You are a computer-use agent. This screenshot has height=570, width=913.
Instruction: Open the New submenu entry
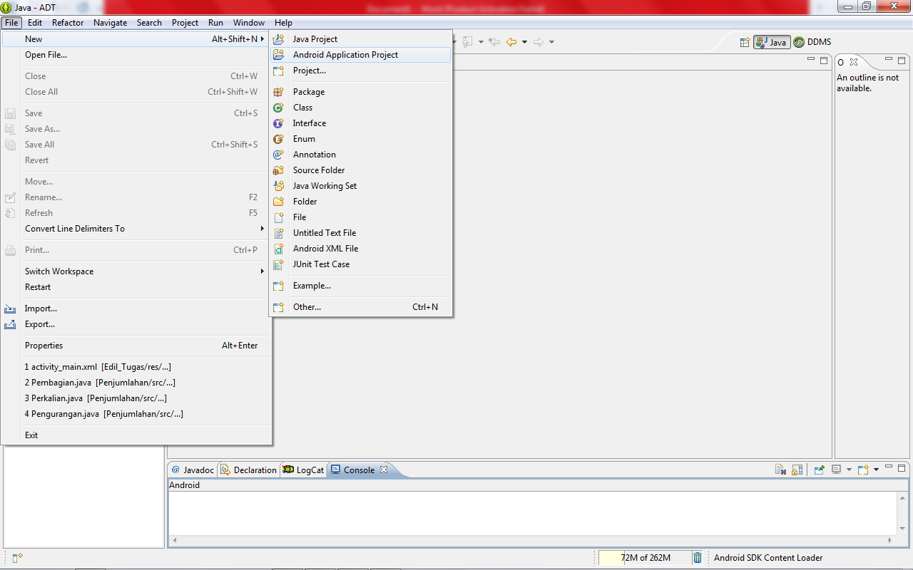pyautogui.click(x=136, y=39)
